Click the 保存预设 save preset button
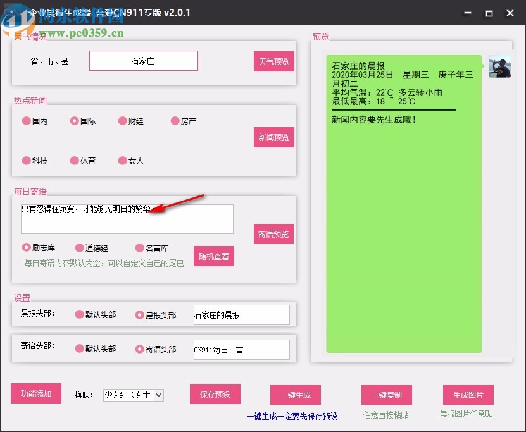 tap(214, 393)
